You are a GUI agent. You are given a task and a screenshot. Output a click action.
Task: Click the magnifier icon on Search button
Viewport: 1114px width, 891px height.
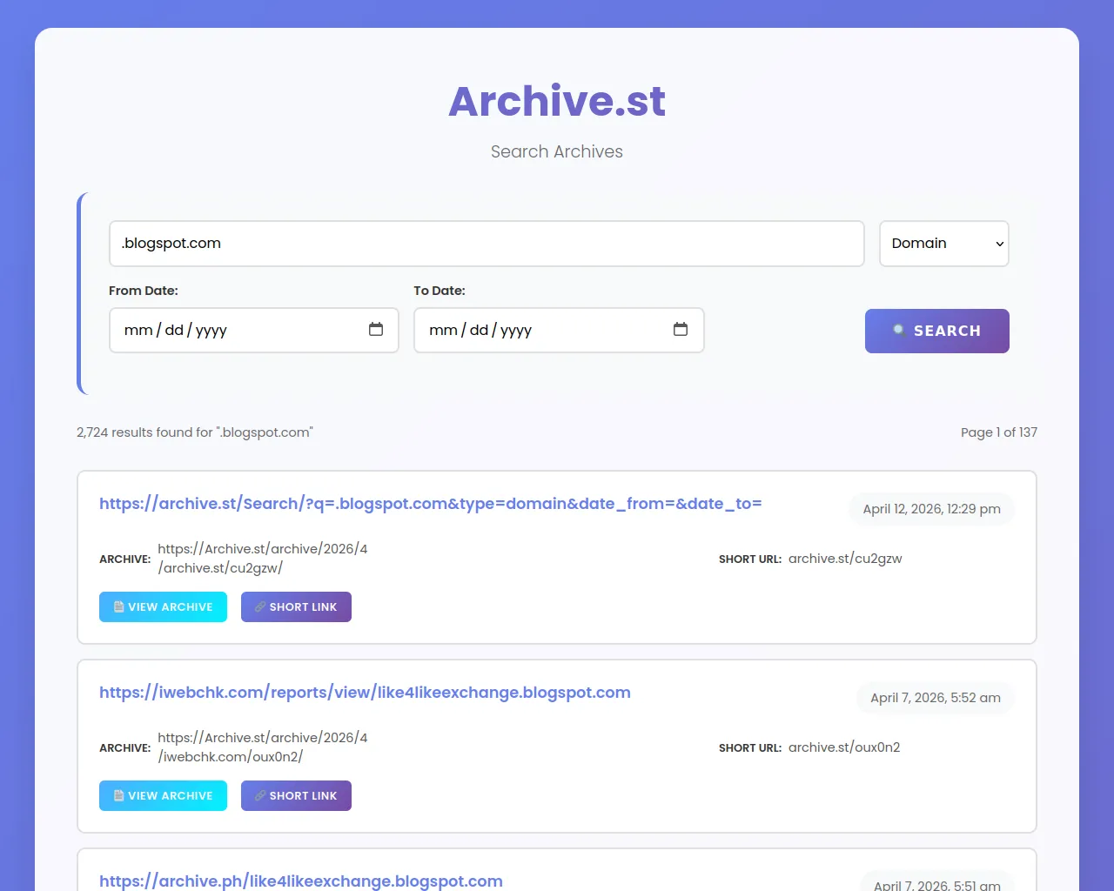click(x=899, y=330)
